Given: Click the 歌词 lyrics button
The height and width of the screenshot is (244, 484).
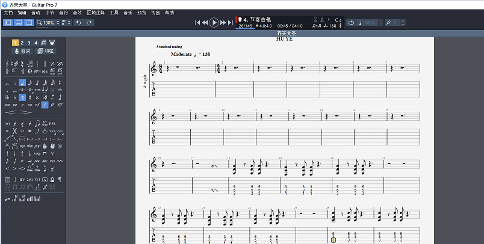Looking at the screenshot, I should 22,51.
